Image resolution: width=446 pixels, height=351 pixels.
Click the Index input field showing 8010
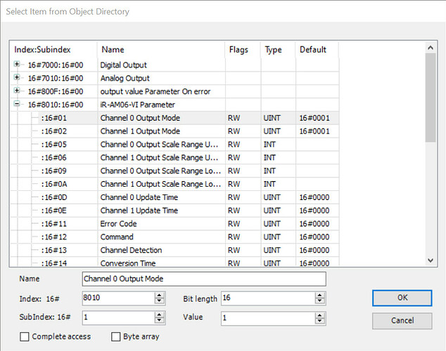tap(119, 298)
